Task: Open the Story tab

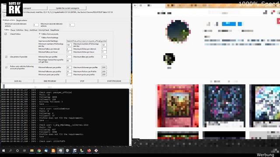Action: pyautogui.click(x=26, y=30)
